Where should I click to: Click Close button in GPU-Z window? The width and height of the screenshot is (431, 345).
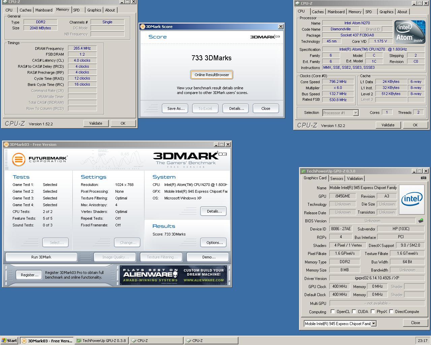416,323
